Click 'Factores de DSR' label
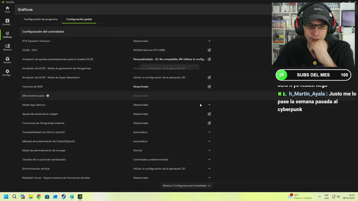 pyautogui.click(x=32, y=87)
